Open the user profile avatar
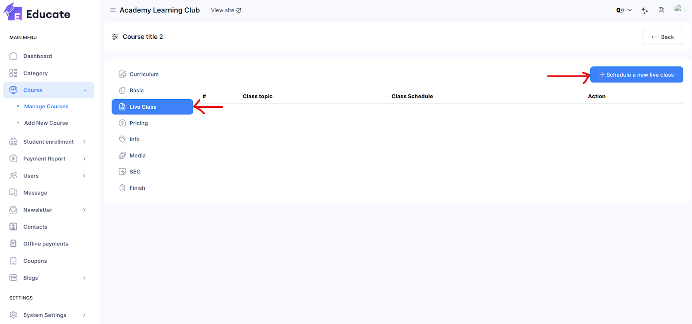This screenshot has width=692, height=324. 678,9
